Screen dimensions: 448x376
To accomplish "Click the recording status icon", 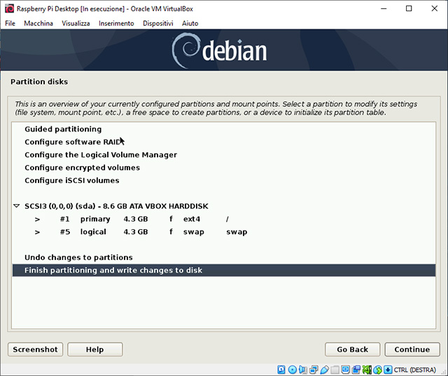I will [356, 369].
